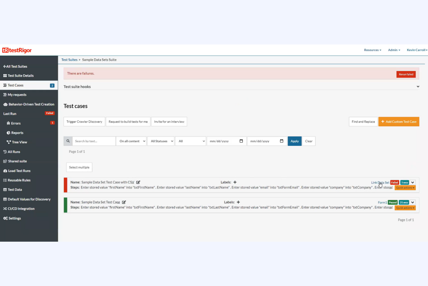The image size is (428, 286).
Task: Expand the chevron on the Passed test case
Action: (x=413, y=202)
